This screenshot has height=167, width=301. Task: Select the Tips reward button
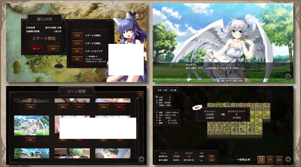(x=77, y=43)
